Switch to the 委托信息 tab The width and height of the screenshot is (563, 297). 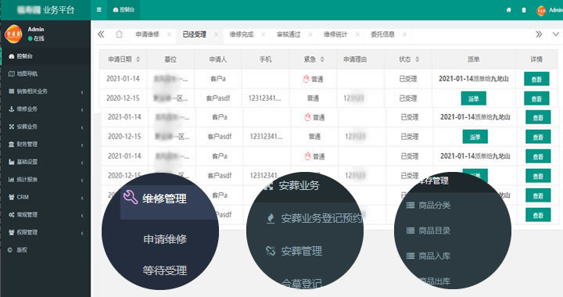[x=382, y=34]
